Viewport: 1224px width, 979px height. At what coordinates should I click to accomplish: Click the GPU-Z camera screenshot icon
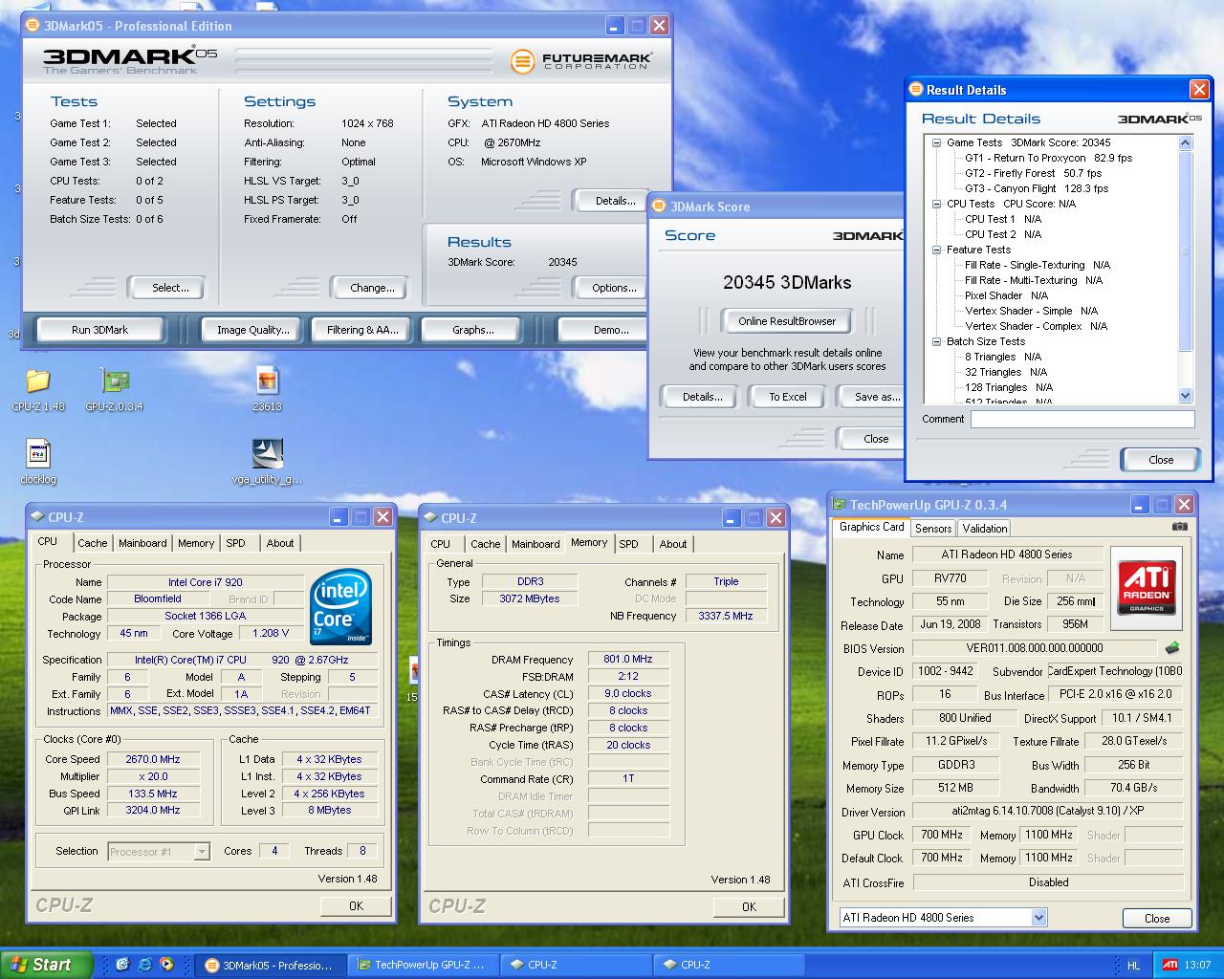(1180, 527)
